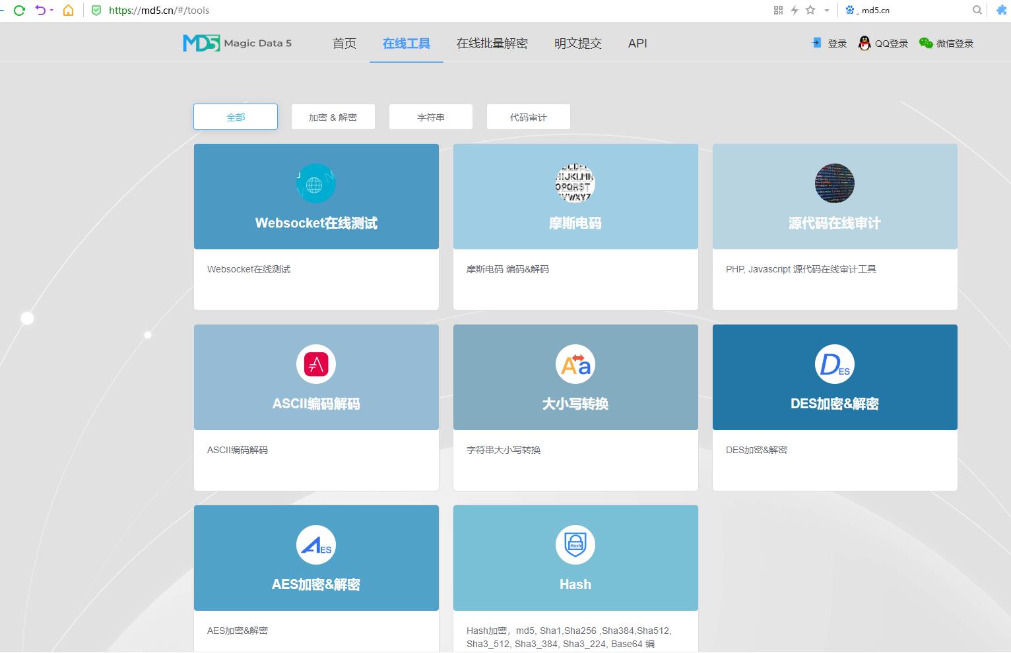Click the lightning speed-mode icon
The width and height of the screenshot is (1011, 653).
click(x=795, y=10)
